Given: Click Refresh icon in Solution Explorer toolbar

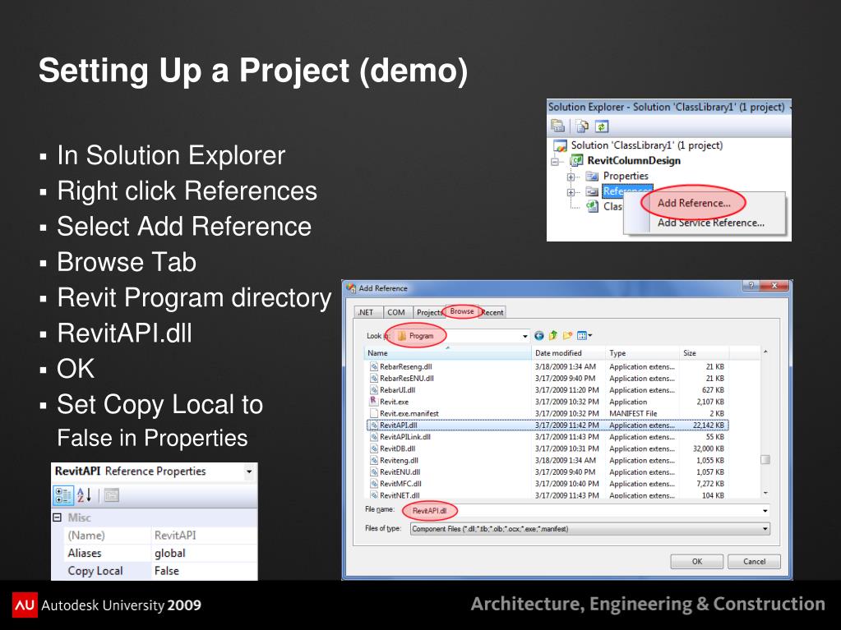Looking at the screenshot, I should [x=602, y=126].
